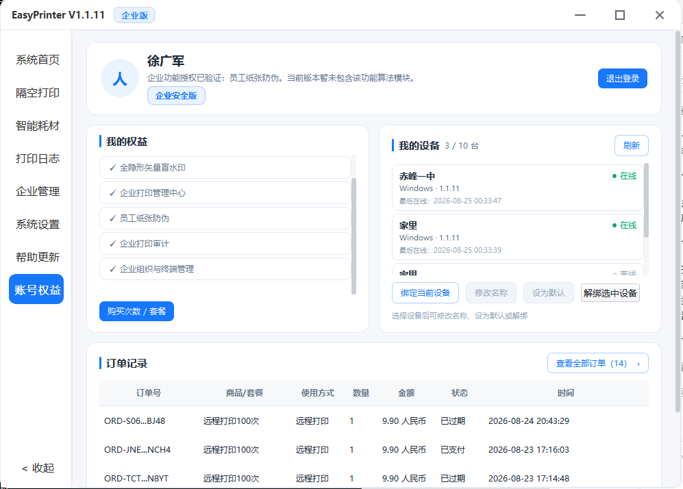Click the 时间 column header

565,392
